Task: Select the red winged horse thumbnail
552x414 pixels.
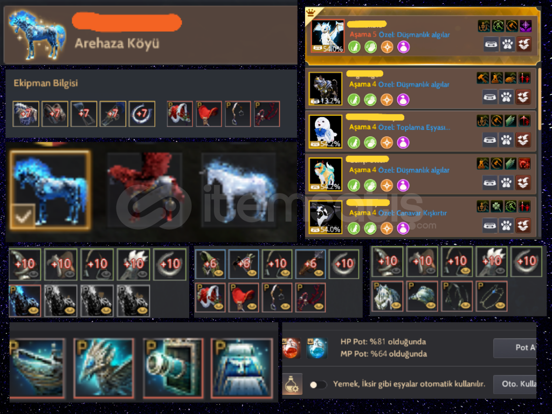Action: click(144, 190)
